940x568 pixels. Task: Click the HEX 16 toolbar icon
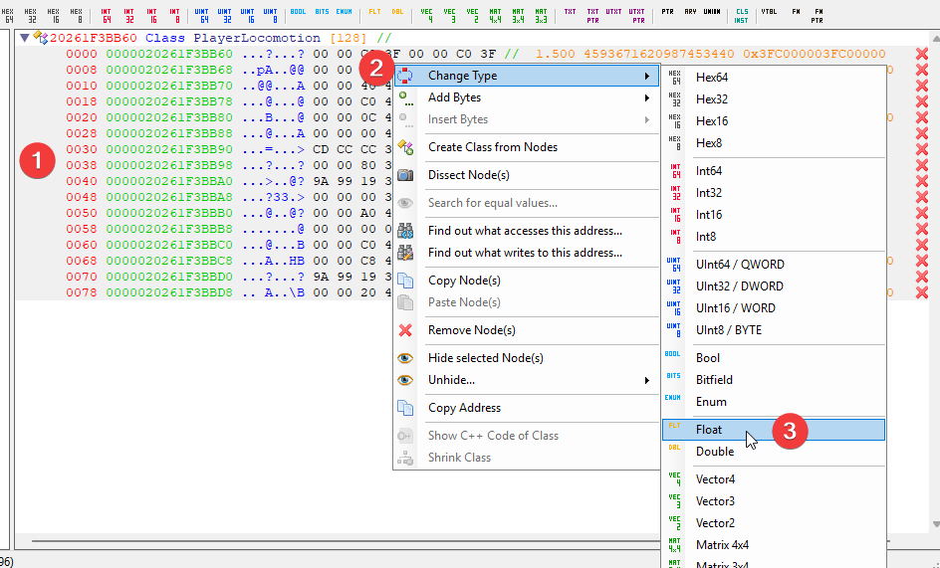click(x=54, y=16)
